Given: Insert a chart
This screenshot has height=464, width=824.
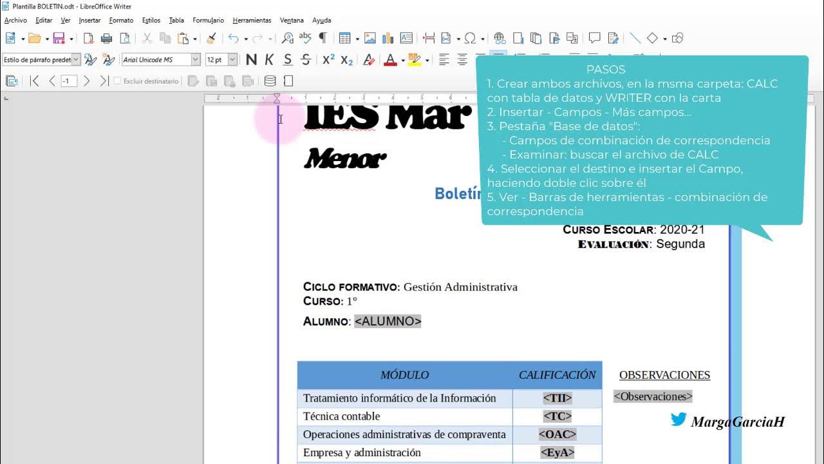Looking at the screenshot, I should click(x=388, y=39).
